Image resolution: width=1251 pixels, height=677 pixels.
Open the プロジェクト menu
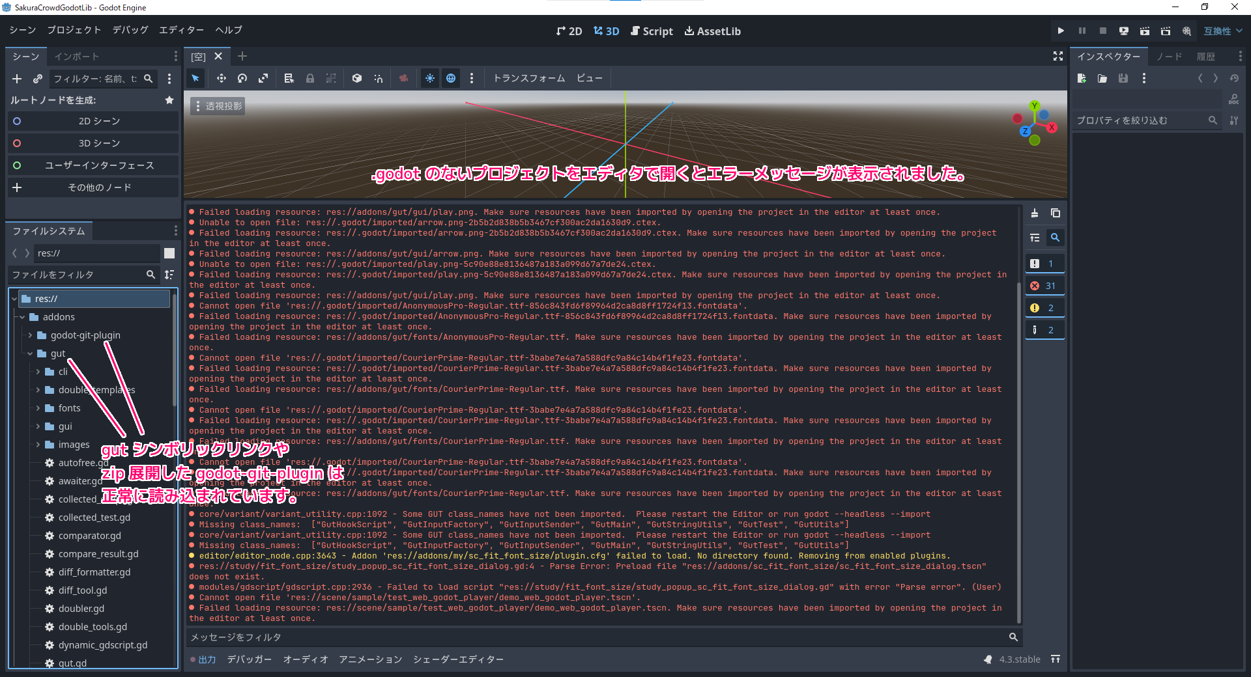point(74,30)
